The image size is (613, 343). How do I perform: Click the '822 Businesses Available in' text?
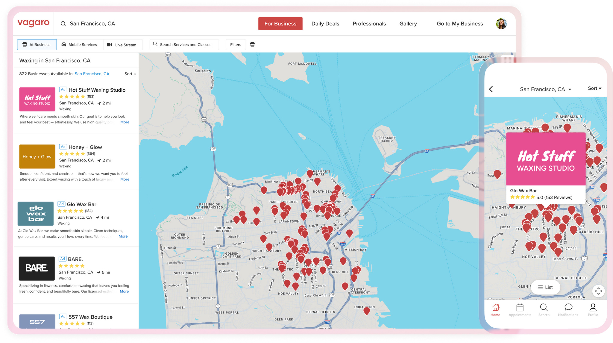46,74
